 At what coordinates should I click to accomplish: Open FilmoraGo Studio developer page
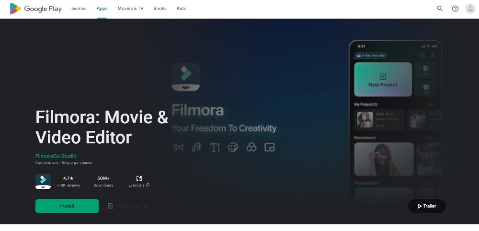tap(56, 156)
